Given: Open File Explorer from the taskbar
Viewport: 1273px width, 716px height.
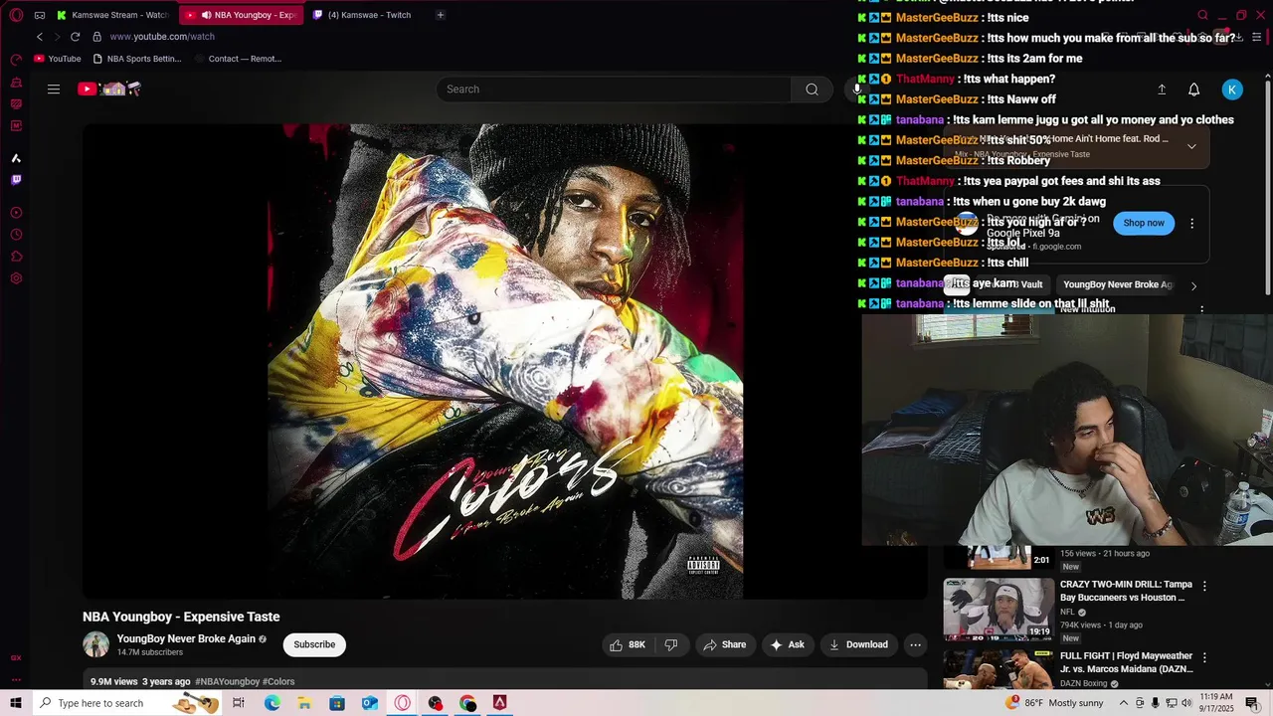Looking at the screenshot, I should click(304, 703).
